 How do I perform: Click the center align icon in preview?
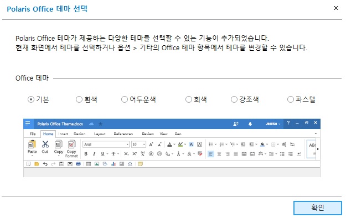(x=219, y=154)
